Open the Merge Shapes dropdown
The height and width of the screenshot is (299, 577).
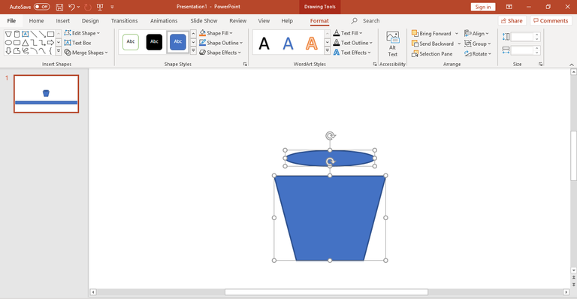[x=86, y=53]
